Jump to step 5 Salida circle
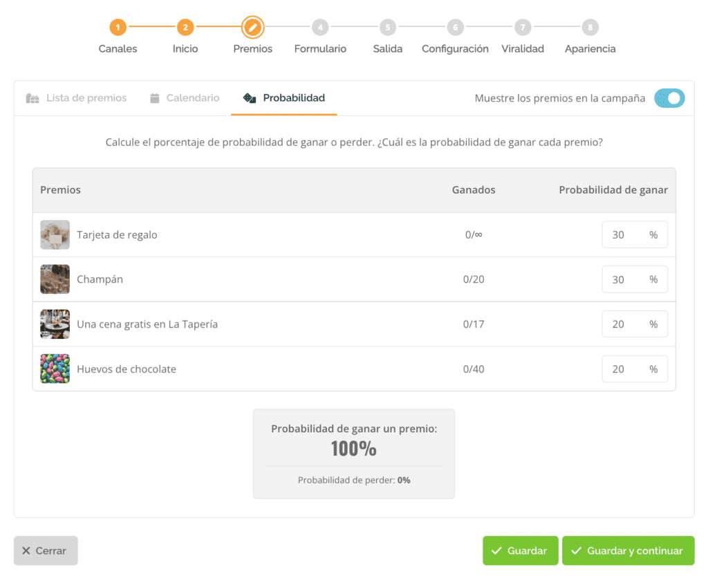This screenshot has height=585, width=708. (x=387, y=27)
